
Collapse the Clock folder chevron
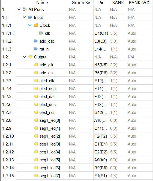(30, 25)
